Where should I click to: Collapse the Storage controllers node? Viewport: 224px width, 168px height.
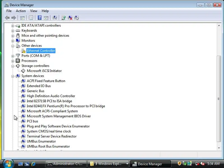tap(13, 66)
